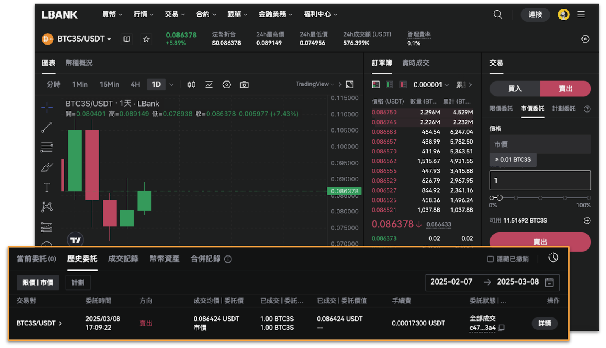The width and height of the screenshot is (606, 348).
Task: Open the date range calendar icon
Action: (x=549, y=282)
